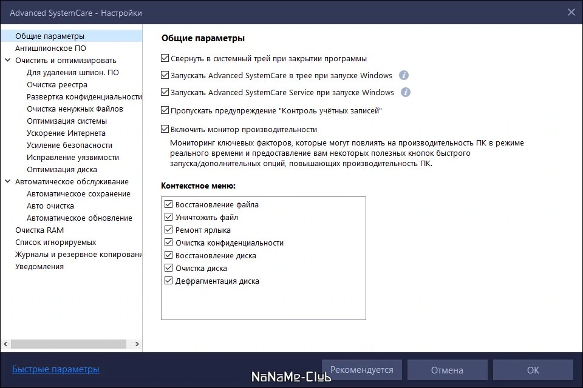This screenshot has width=583, height=388.
Task: Open "Список игнорируемых" settings
Action: (x=55, y=242)
